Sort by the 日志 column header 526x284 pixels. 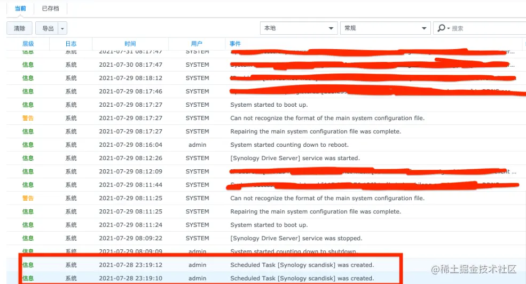(x=71, y=44)
